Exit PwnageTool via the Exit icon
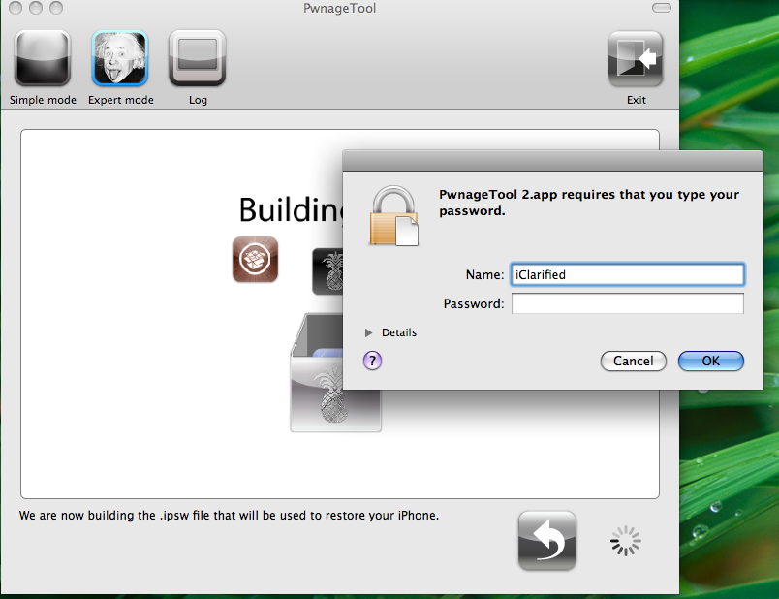 [636, 59]
